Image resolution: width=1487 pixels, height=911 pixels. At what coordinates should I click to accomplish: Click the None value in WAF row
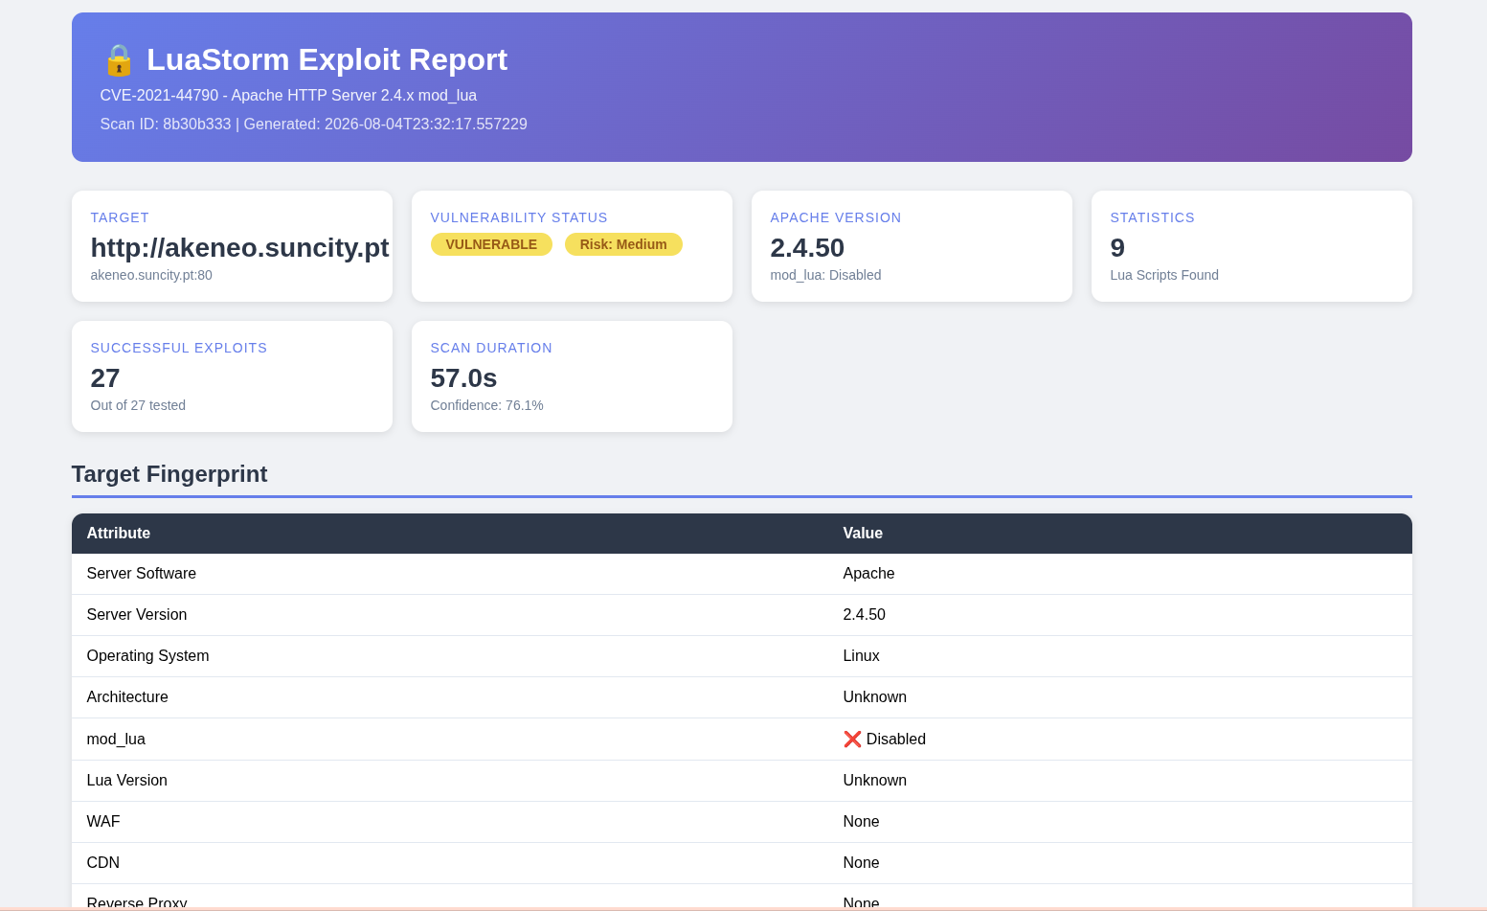861,822
